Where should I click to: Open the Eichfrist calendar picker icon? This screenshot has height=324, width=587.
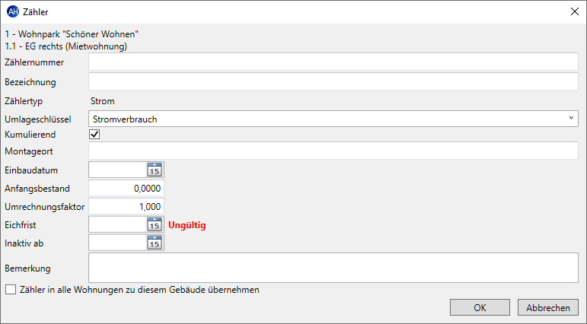pos(155,225)
